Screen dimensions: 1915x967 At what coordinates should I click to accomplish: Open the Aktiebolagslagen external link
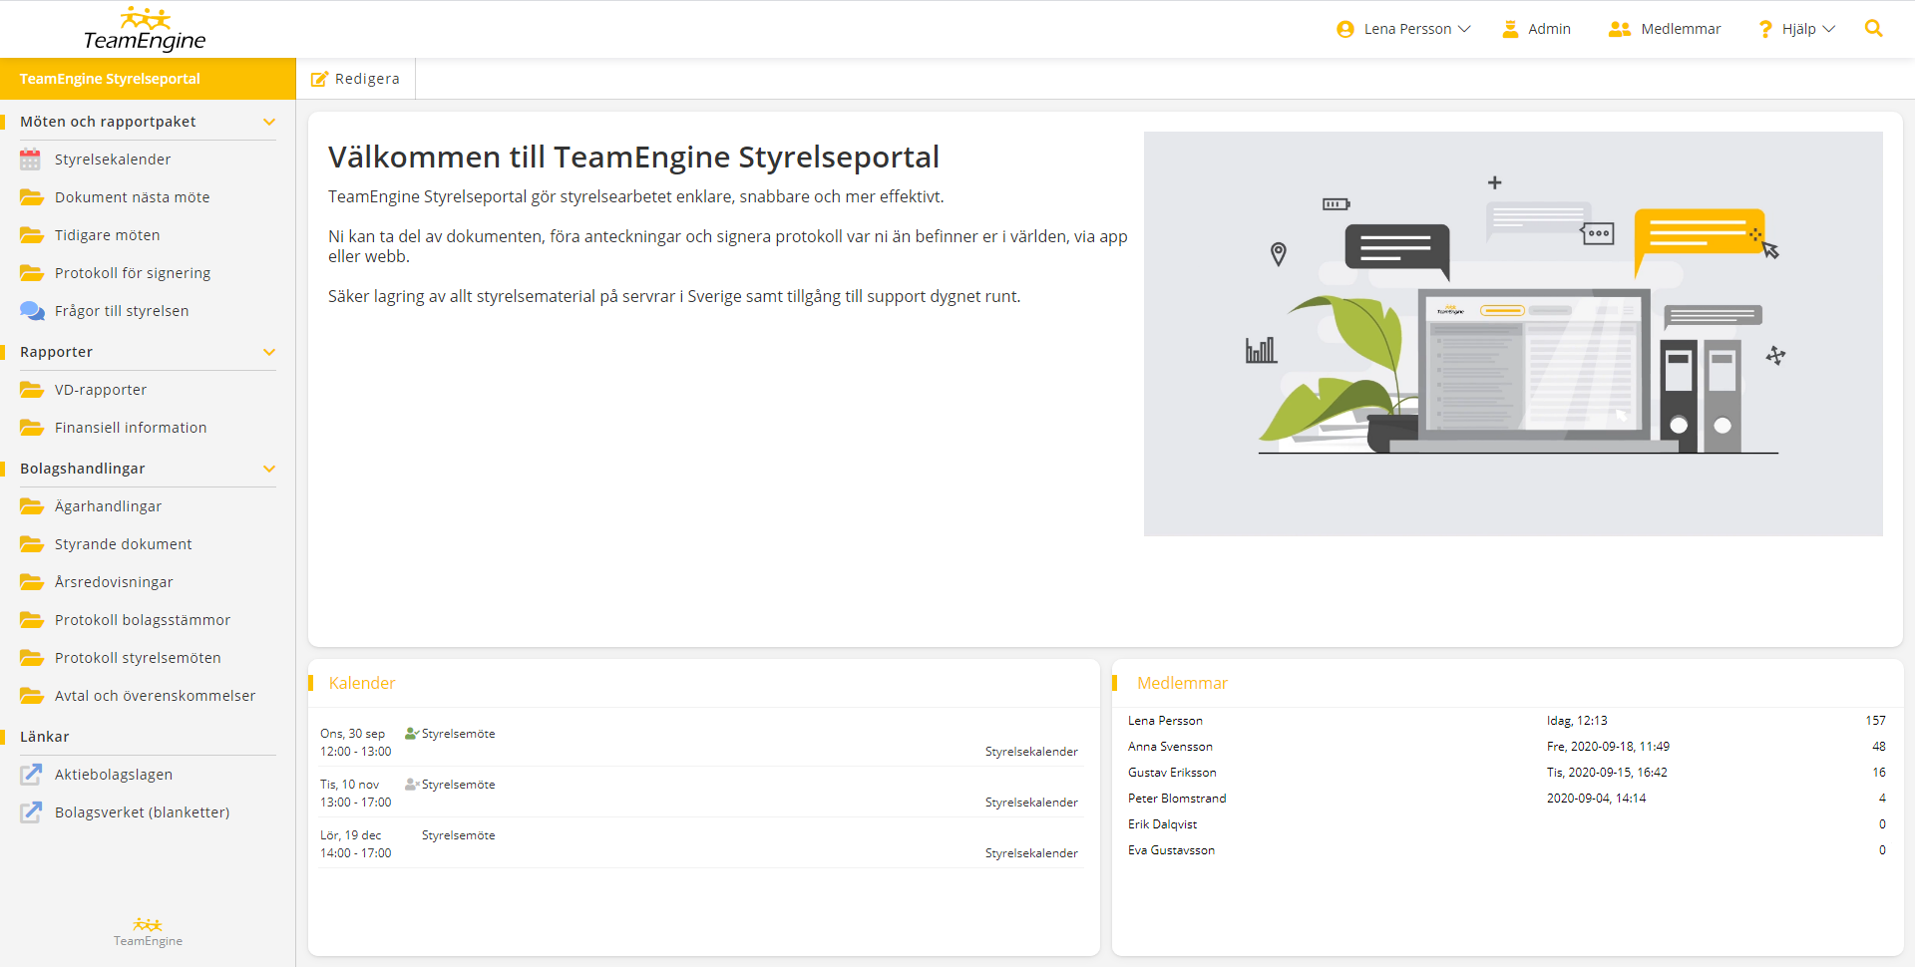[x=114, y=775]
